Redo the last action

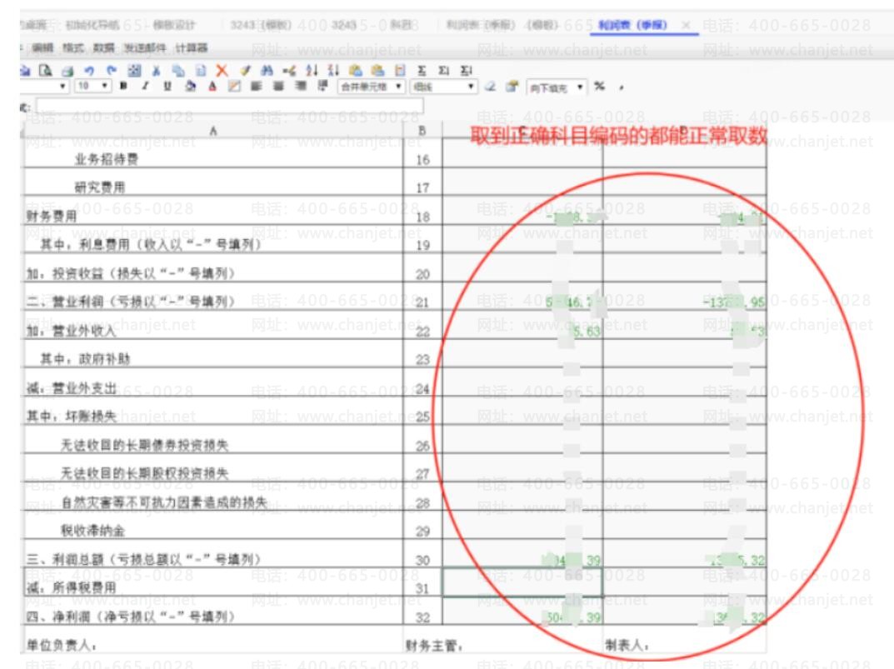111,71
